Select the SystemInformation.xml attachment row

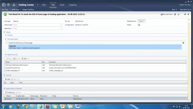pos(95,68)
